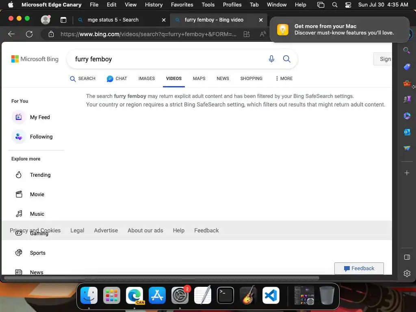This screenshot has width=416, height=312.
Task: Click the Sign in button
Action: [x=383, y=59]
